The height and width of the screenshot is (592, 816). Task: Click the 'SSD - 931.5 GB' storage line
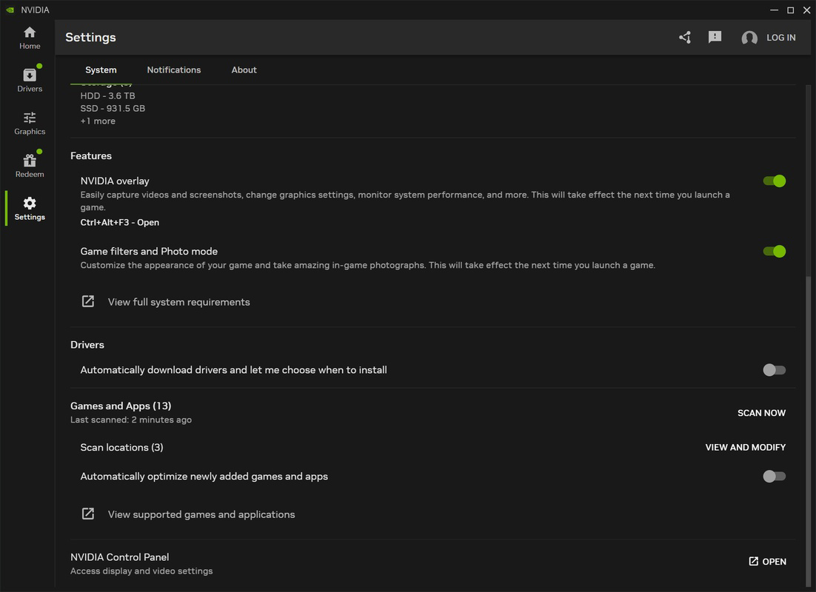tap(113, 108)
